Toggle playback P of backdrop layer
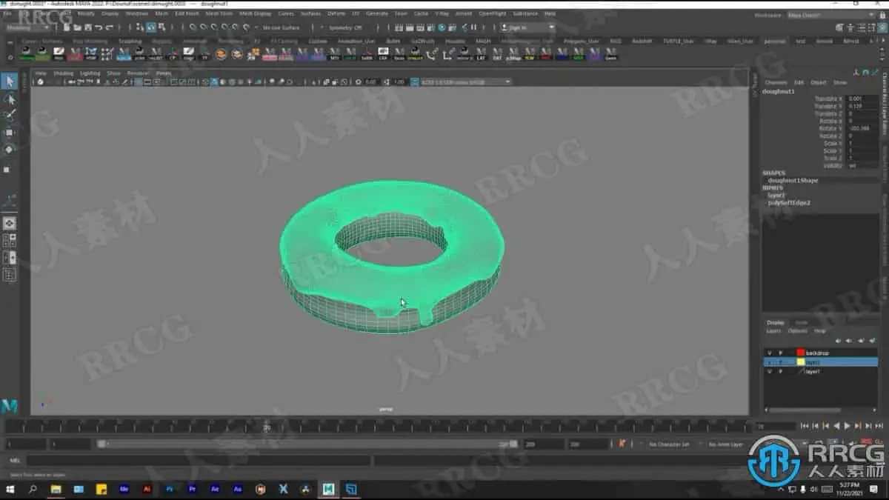Viewport: 889px width, 500px height. (779, 353)
